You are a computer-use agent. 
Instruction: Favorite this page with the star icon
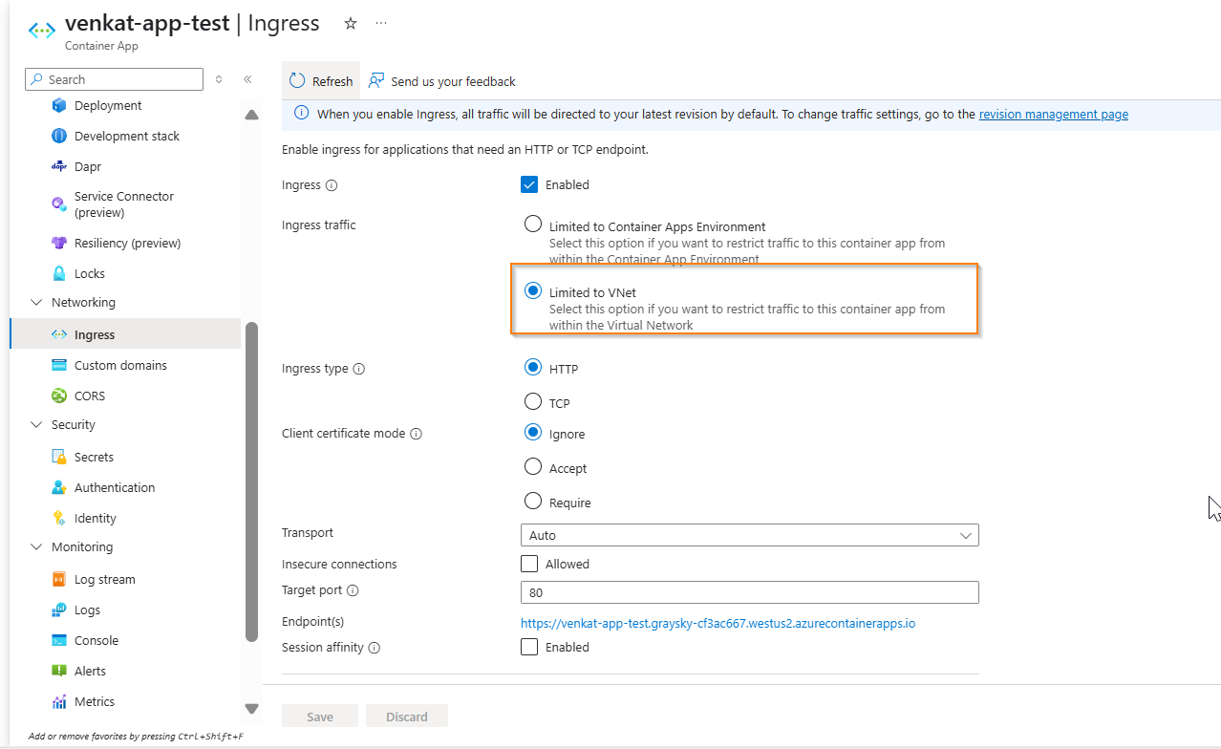click(351, 24)
